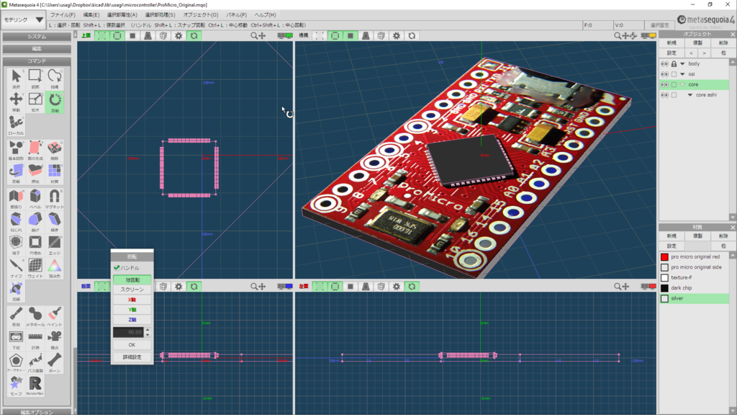The width and height of the screenshot is (737, 415).
Task: Select the 回転 rotate tool in the command panel
Action: (x=55, y=102)
